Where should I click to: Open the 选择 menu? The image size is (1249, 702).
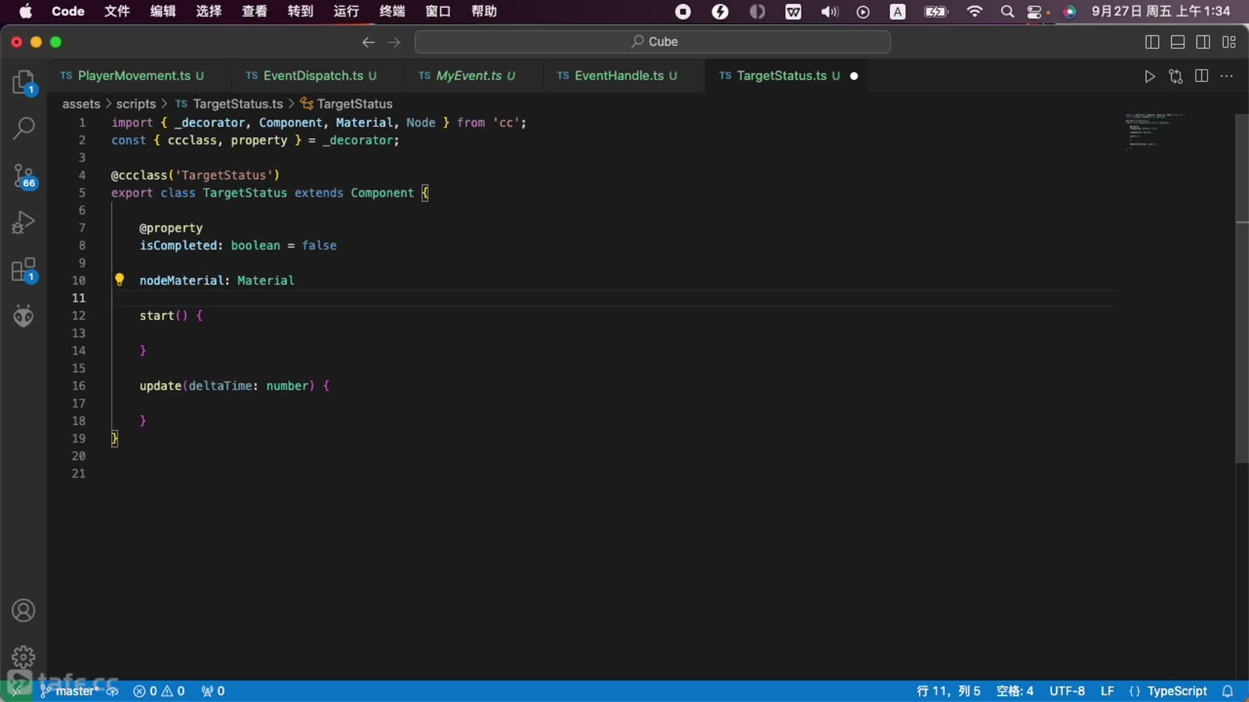[x=209, y=12]
